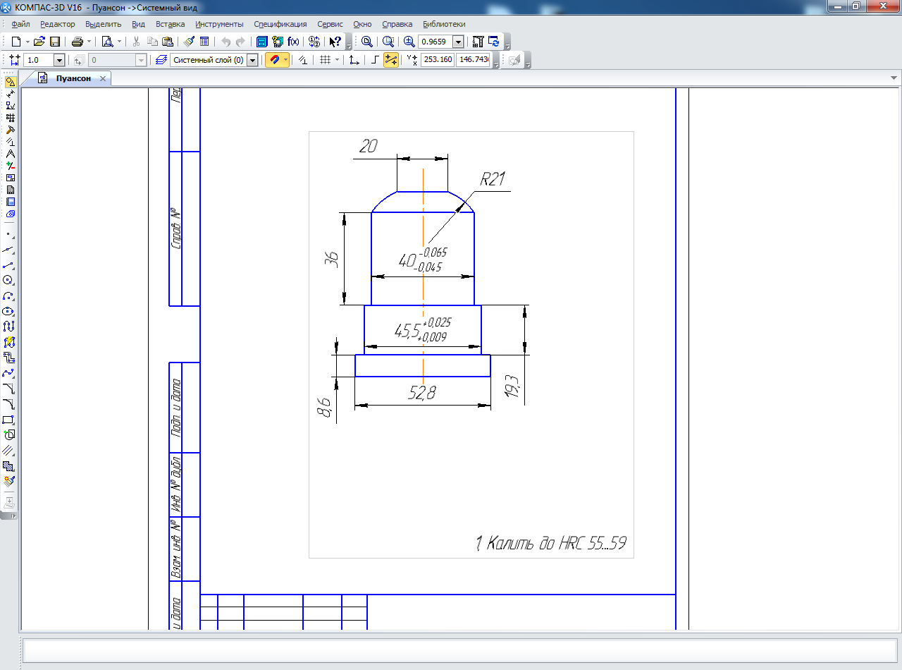Select the Ellipse drawing tool
Screen dimensions: 902x670
[x=9, y=311]
